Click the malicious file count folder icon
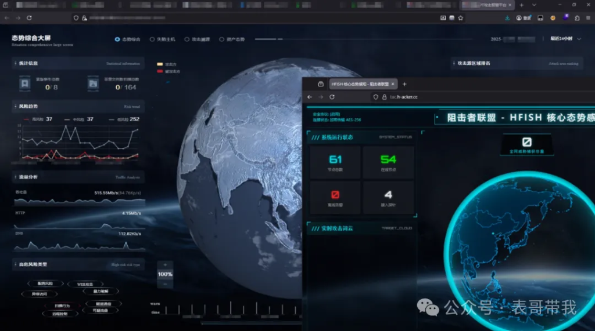This screenshot has height=331, width=595. (x=93, y=83)
